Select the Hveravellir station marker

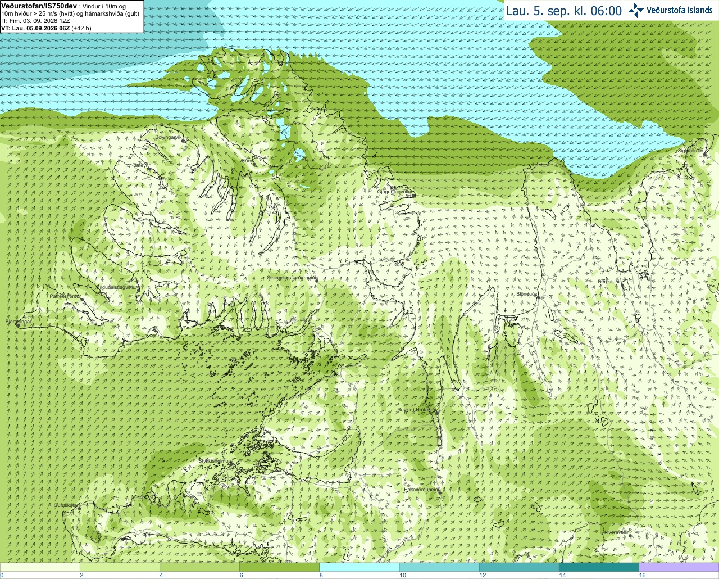(630, 535)
